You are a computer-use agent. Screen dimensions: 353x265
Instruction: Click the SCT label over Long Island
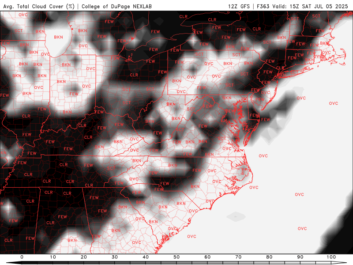(294, 72)
